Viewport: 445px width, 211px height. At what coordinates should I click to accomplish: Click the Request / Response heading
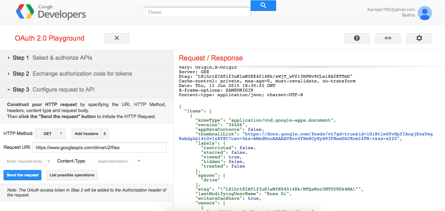[211, 58]
